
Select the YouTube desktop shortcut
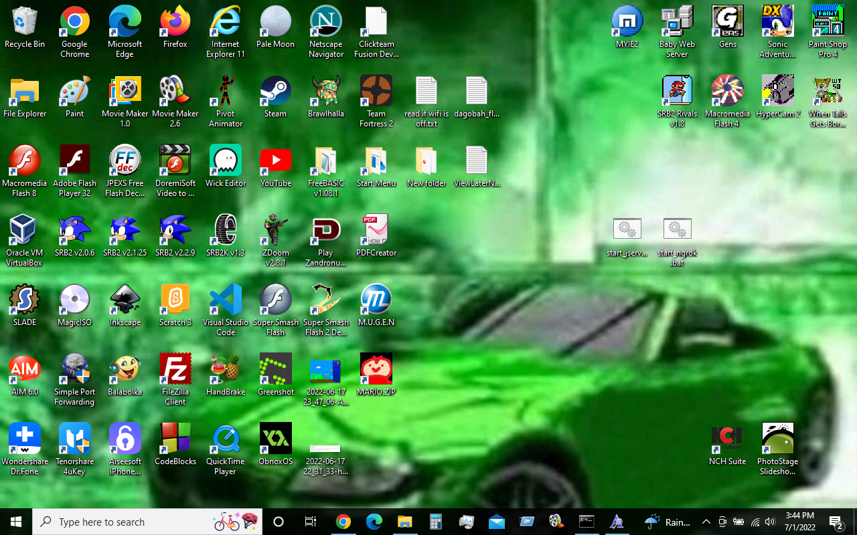coord(276,166)
